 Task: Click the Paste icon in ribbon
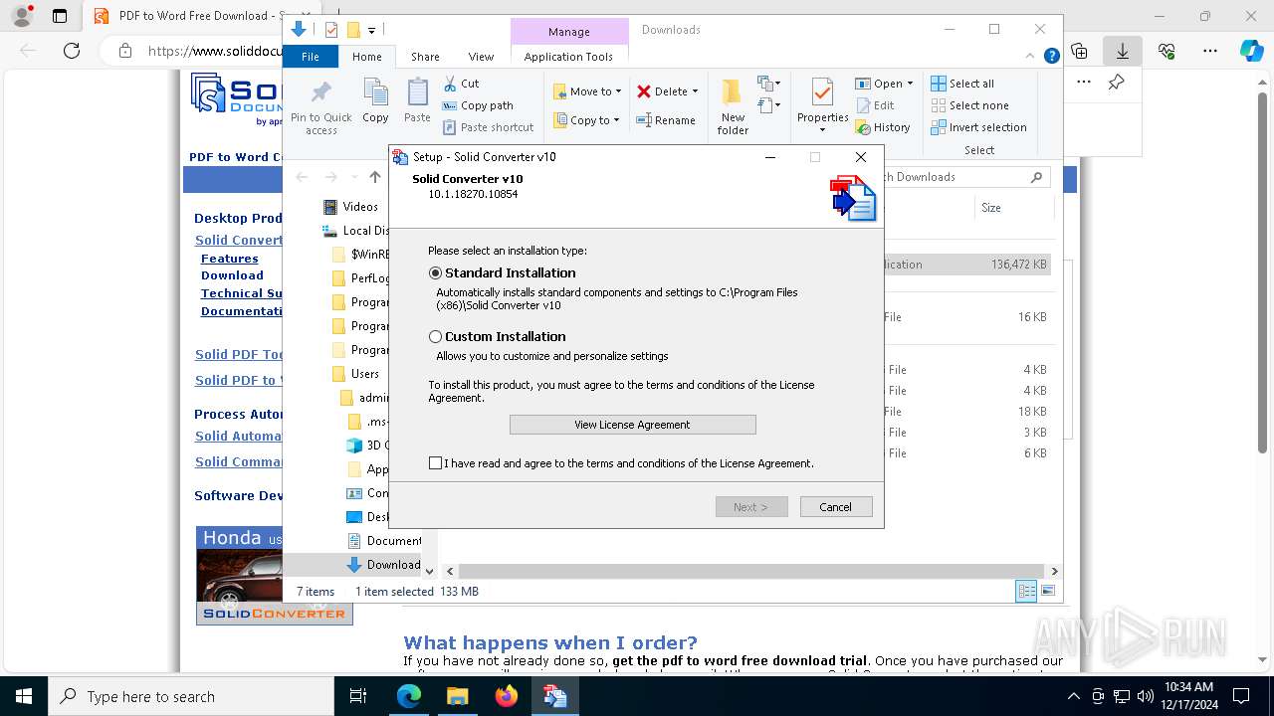417,101
